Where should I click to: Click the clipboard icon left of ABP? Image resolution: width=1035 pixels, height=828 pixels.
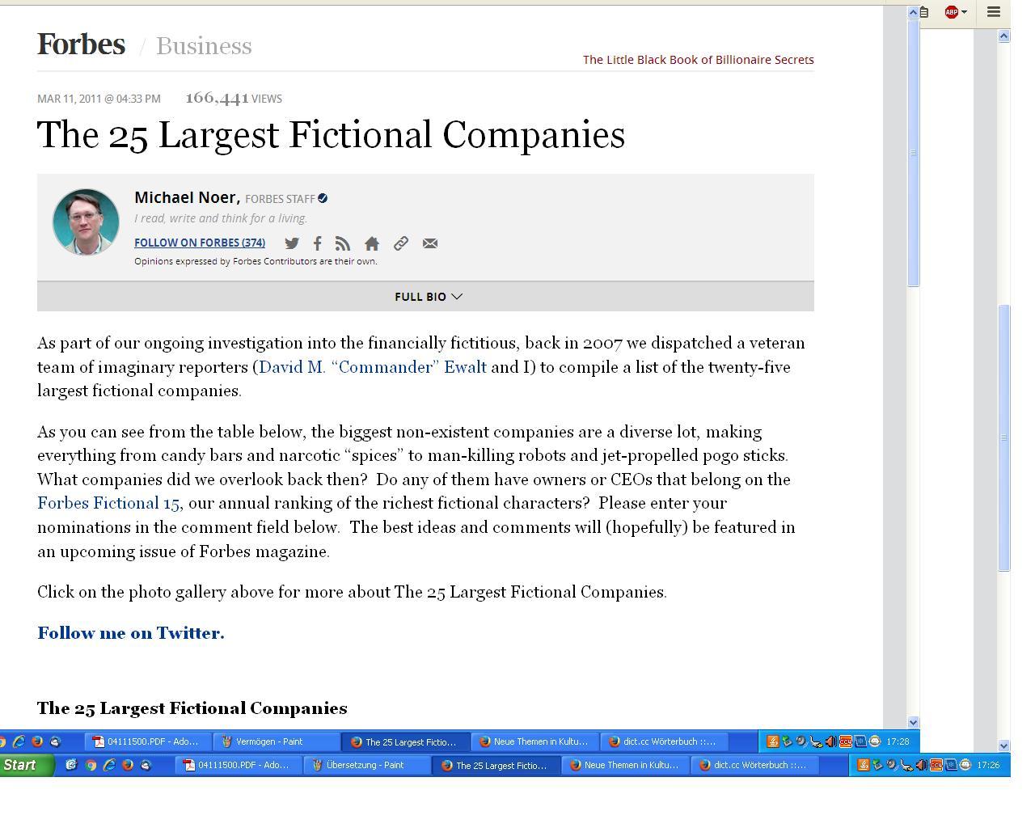click(924, 12)
